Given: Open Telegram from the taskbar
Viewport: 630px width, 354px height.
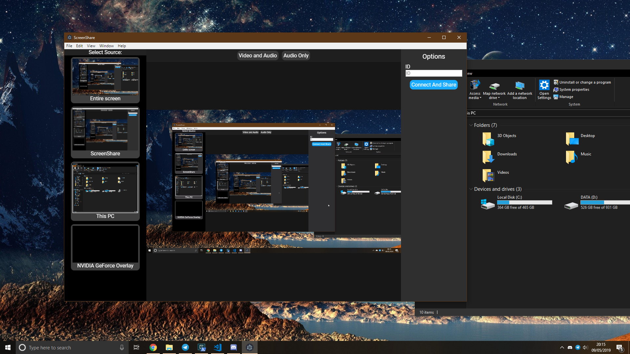Looking at the screenshot, I should 185,347.
